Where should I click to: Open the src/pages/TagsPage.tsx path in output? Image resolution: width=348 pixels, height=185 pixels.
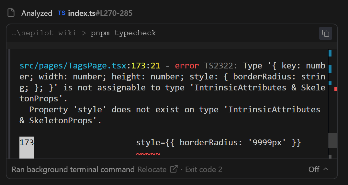[73, 66]
